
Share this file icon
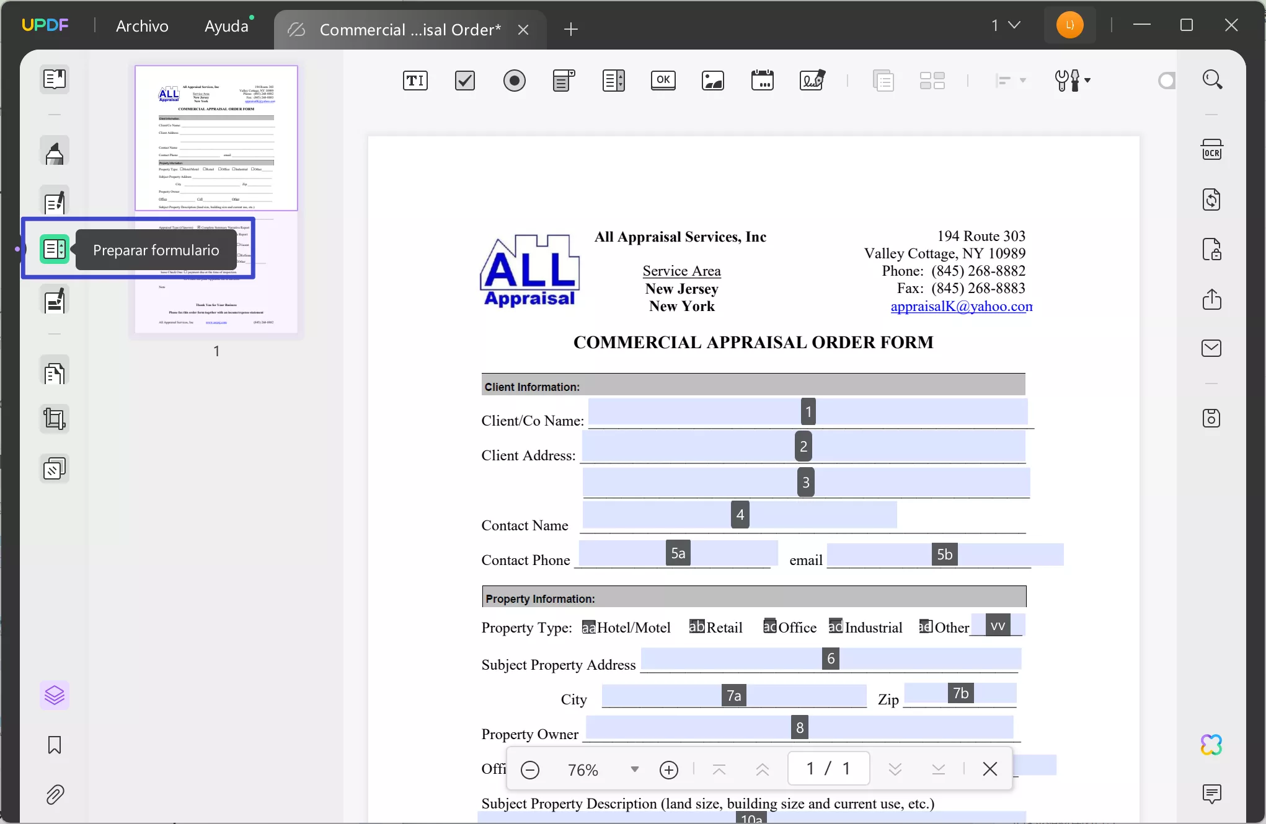(x=1211, y=299)
